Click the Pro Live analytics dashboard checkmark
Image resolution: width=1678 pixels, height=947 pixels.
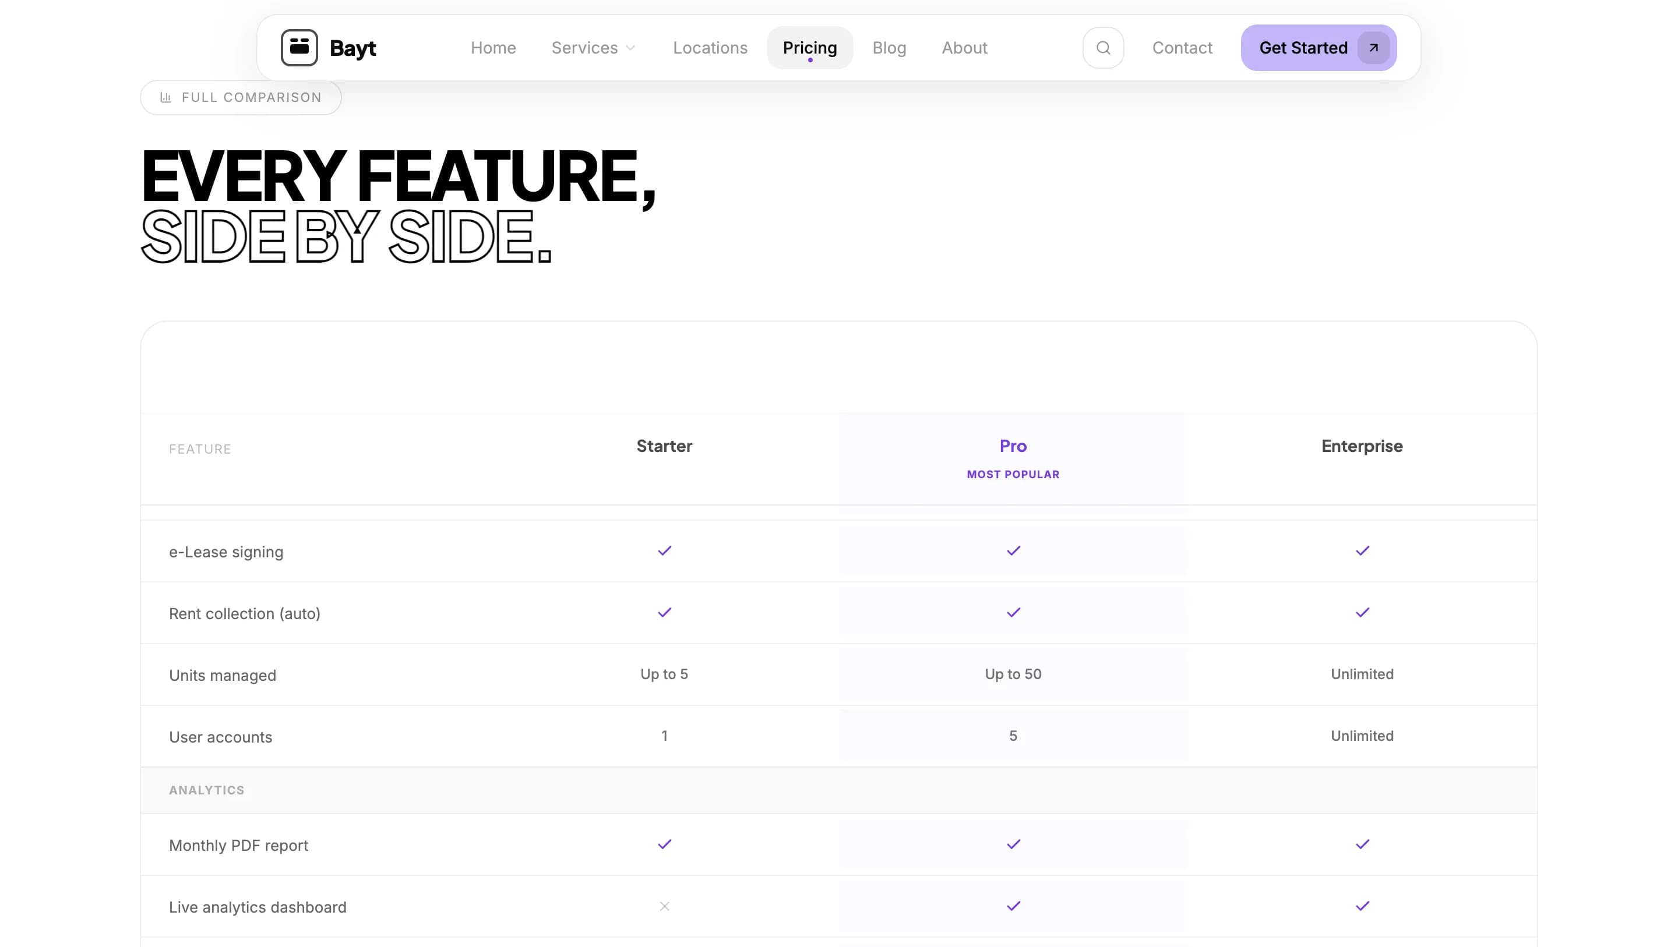coord(1013,906)
